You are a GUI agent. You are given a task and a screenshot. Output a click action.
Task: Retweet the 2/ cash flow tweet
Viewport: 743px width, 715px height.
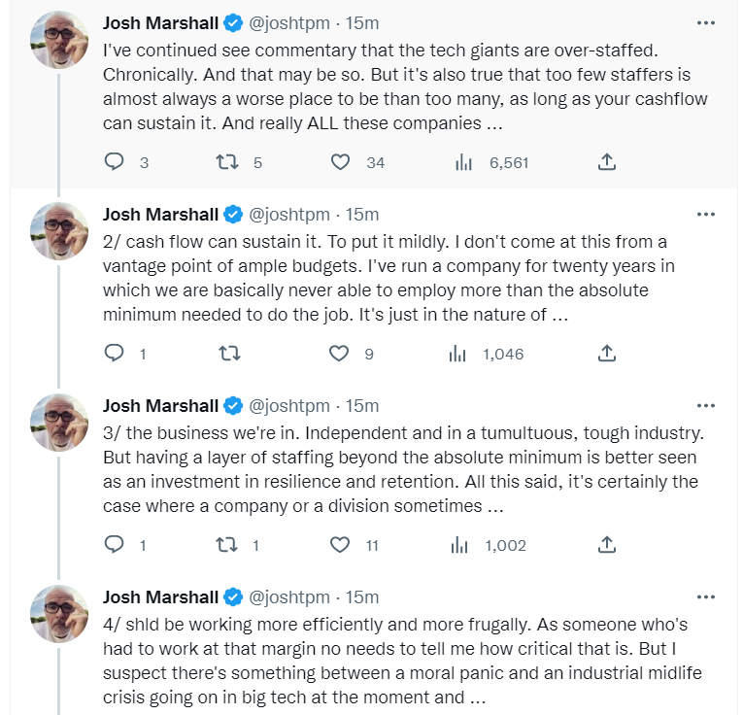227,354
